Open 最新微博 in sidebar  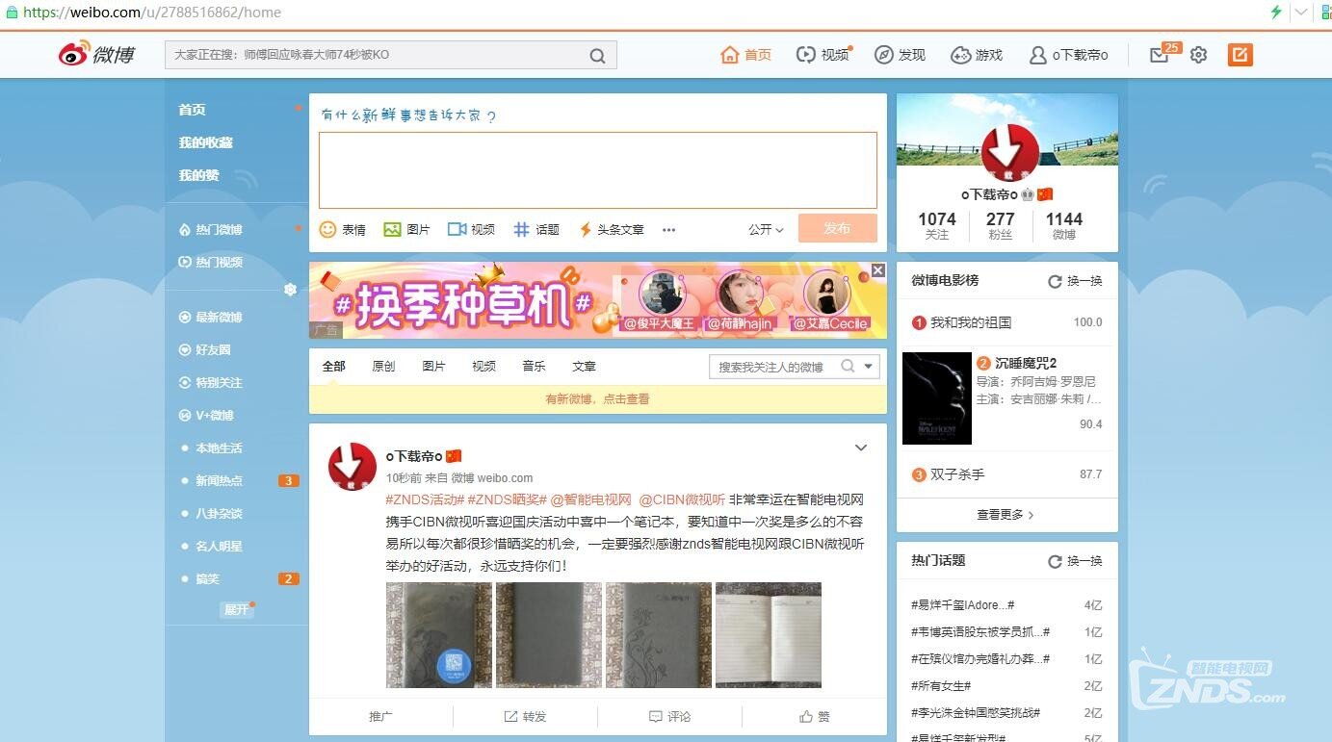click(x=211, y=317)
